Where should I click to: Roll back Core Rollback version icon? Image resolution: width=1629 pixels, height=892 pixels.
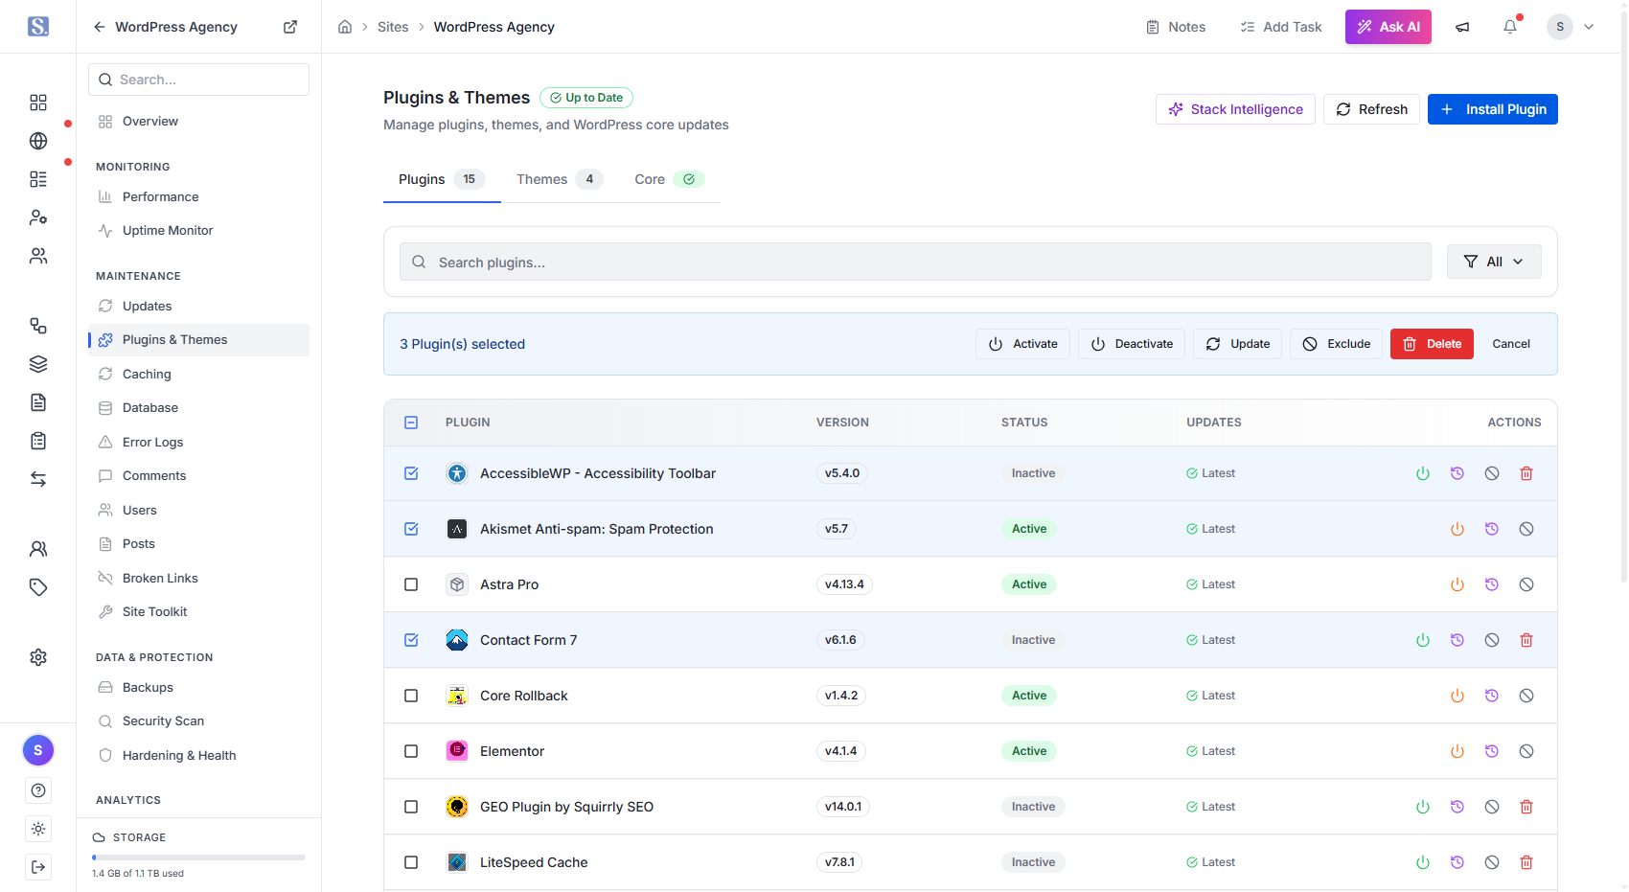pyautogui.click(x=1492, y=696)
